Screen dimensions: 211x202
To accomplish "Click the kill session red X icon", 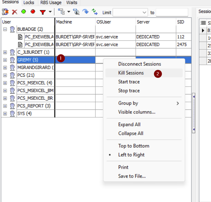I will click(x=15, y=12).
